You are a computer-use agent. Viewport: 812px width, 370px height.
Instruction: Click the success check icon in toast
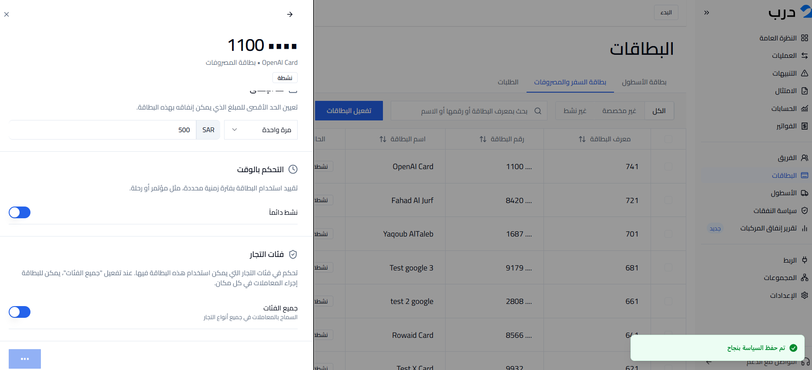[793, 348]
